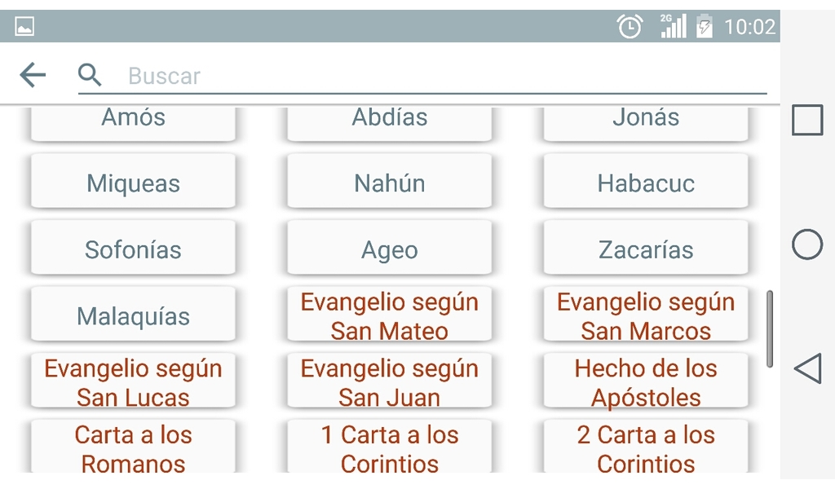Image resolution: width=835 pixels, height=489 pixels.
Task: Tap the search magnifier icon
Action: click(90, 76)
